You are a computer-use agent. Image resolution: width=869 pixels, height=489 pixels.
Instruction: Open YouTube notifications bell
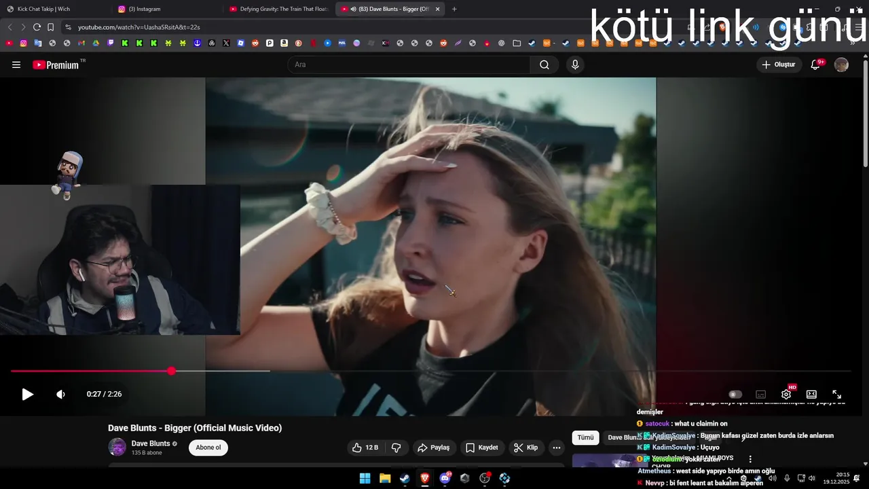click(x=816, y=65)
